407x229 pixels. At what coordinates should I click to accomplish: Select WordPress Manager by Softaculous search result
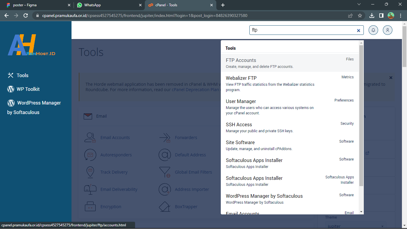(290, 199)
